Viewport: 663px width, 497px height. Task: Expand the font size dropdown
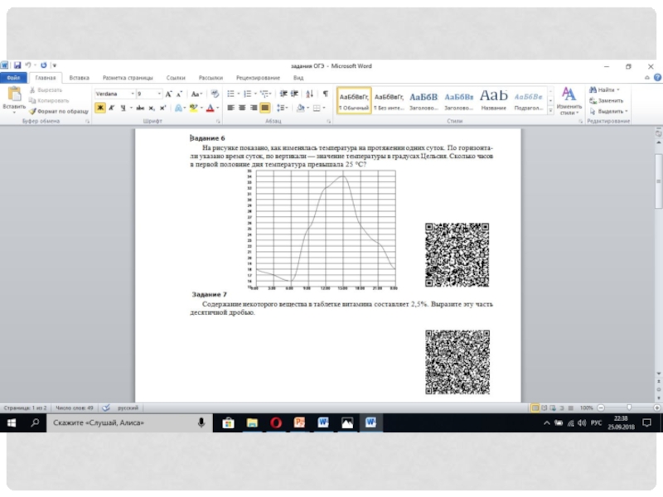click(x=159, y=94)
